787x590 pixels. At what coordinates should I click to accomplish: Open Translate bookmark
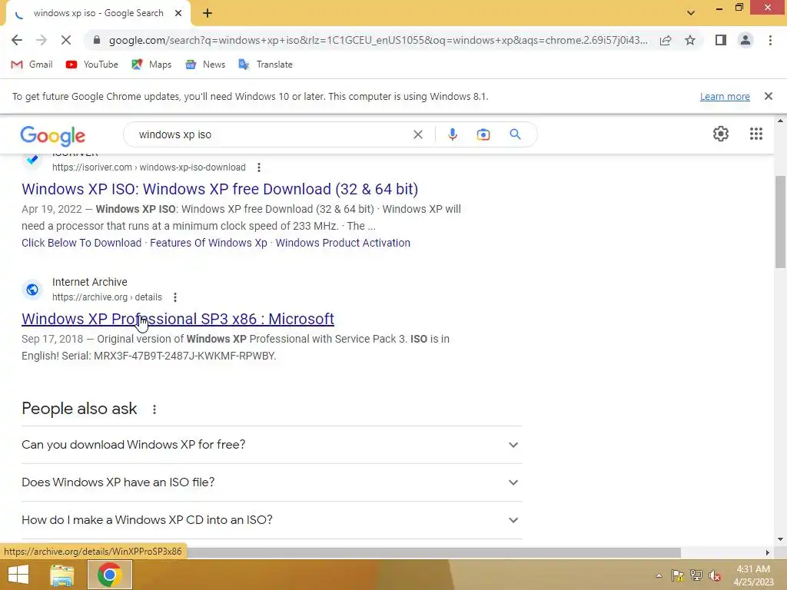point(265,65)
